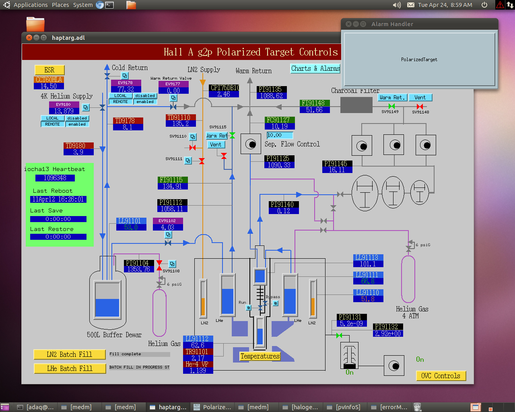Edit Sep. Flow Control setpoint 10.00

(x=280, y=135)
